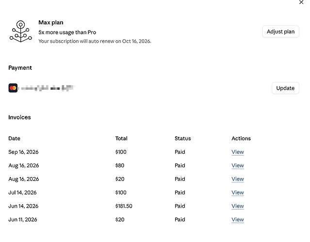The image size is (310, 242).
Task: Click the Payment section heading
Action: pos(20,68)
